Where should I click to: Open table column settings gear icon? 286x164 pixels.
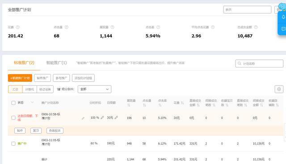pos(279,89)
